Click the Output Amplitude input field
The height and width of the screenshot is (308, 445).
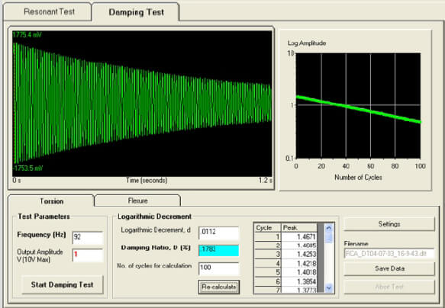tap(88, 255)
